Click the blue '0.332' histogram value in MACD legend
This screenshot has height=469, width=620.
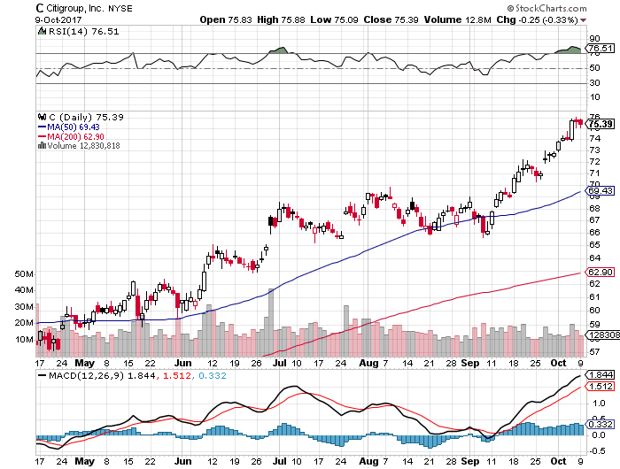coord(213,376)
